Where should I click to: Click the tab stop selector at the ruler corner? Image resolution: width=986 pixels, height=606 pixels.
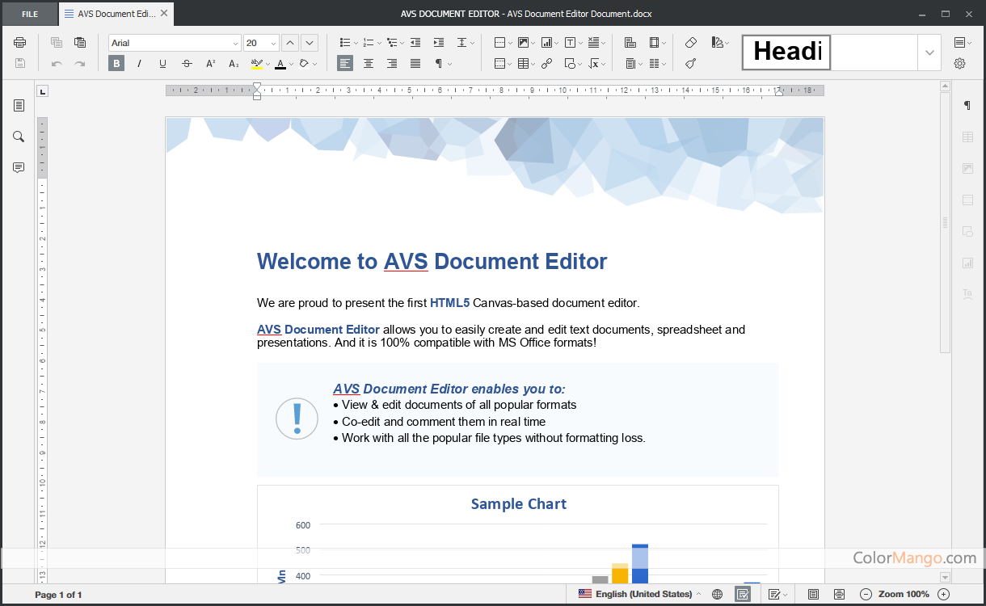point(43,90)
